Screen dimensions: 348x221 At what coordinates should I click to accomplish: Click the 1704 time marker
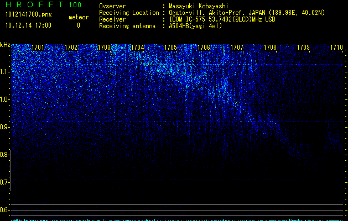[137, 48]
